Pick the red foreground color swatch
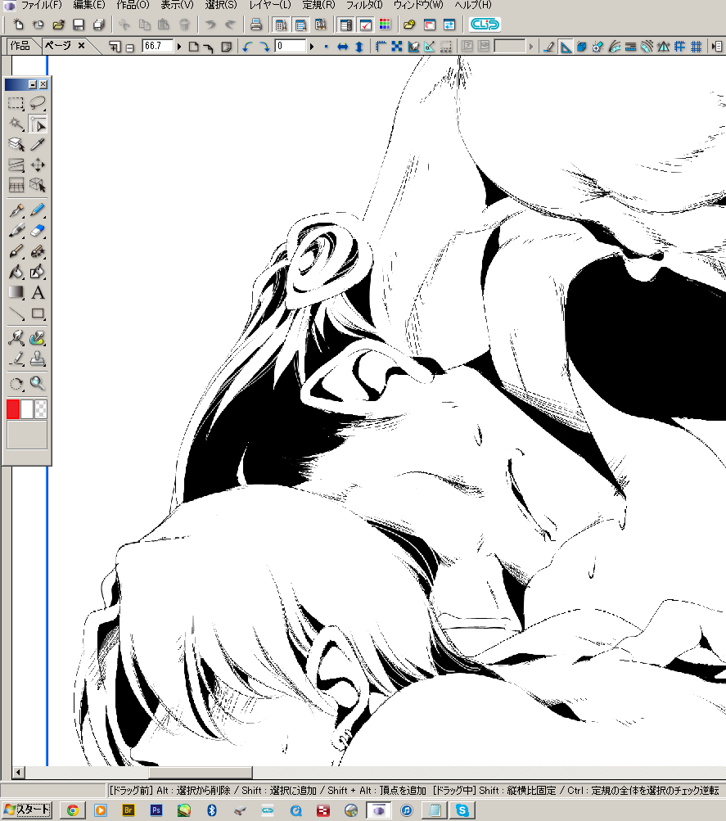 click(x=13, y=409)
